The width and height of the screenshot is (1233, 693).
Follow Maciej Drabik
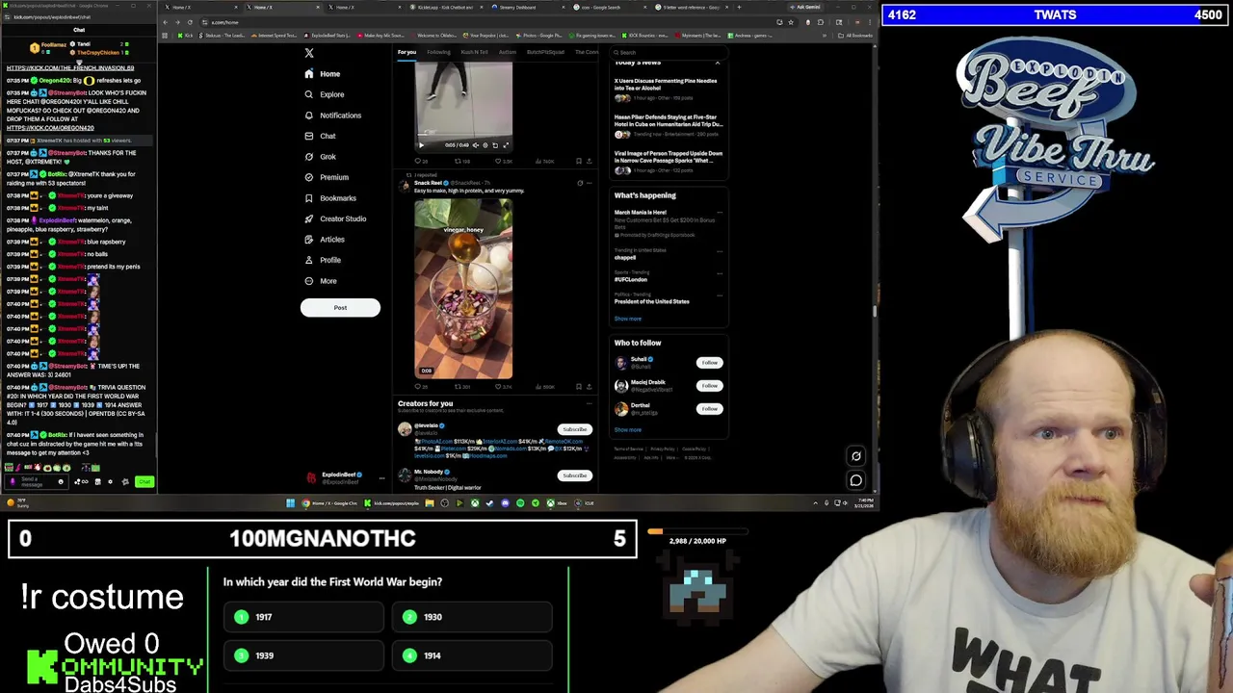pyautogui.click(x=709, y=386)
